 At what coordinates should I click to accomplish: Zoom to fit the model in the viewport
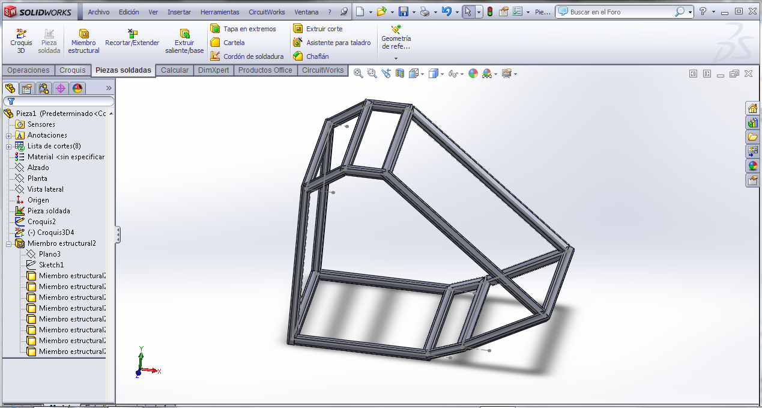point(358,73)
